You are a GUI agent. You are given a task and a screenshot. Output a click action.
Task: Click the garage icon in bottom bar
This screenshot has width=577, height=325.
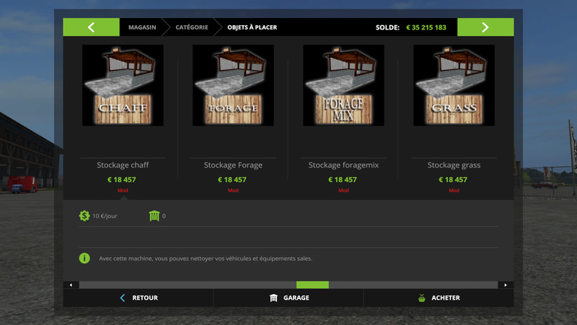click(x=273, y=298)
